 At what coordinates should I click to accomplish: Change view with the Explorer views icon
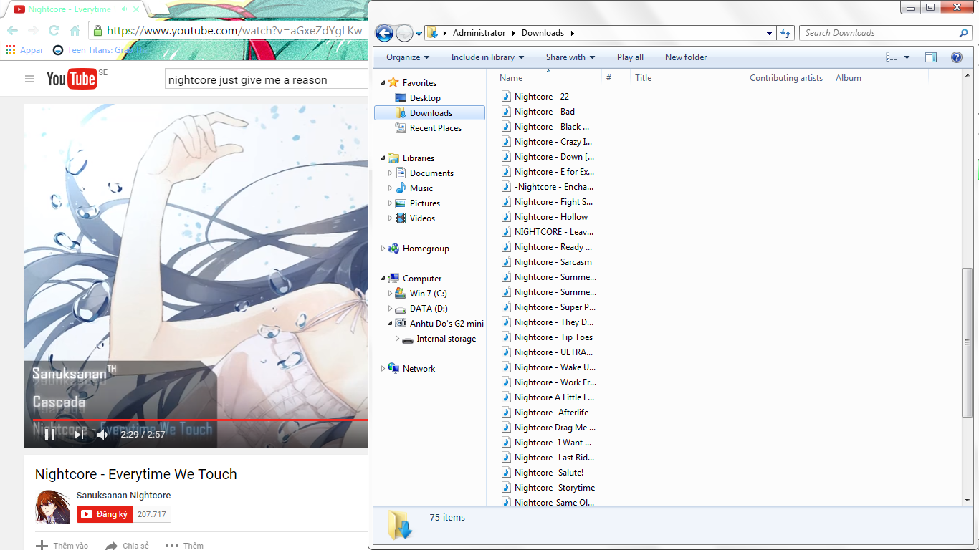[891, 57]
